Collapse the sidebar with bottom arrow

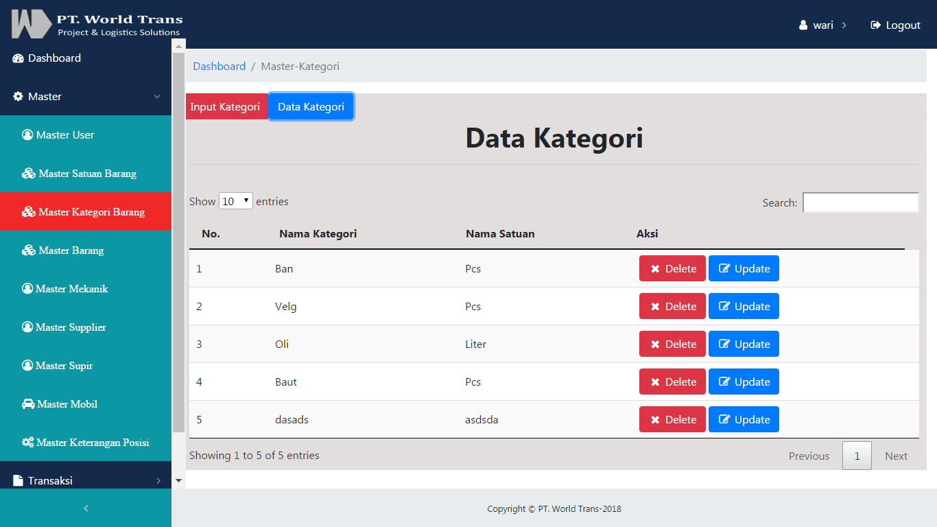[x=86, y=508]
